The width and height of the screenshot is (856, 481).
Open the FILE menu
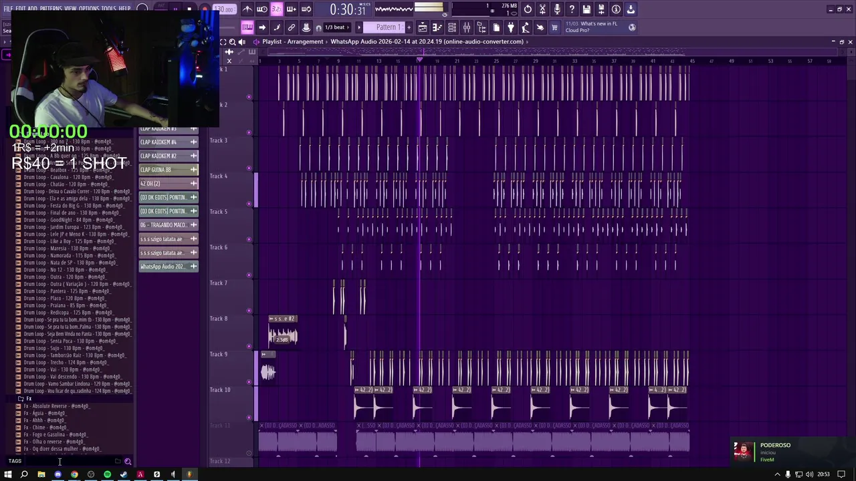coord(8,9)
